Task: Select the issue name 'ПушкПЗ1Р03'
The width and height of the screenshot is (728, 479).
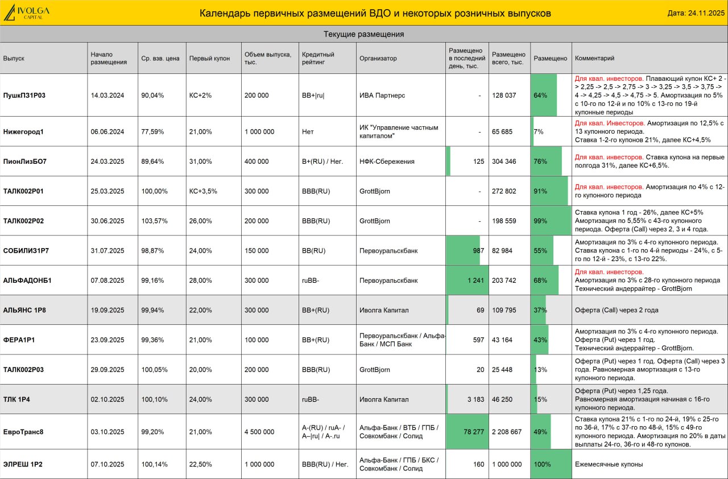Action: pos(24,96)
